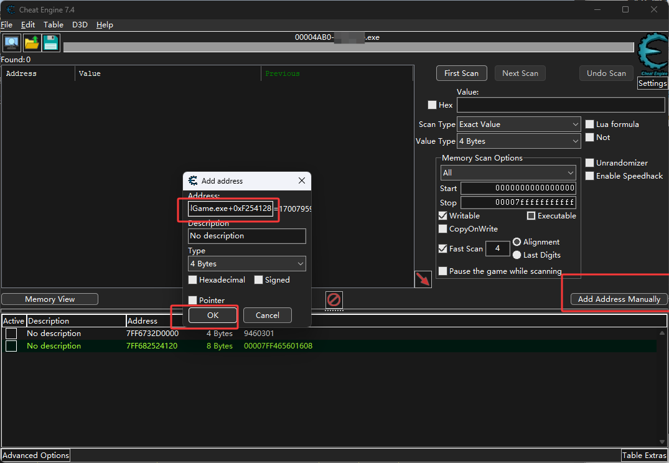This screenshot has height=463, width=669.
Task: Click the Active column header in address list
Action: pos(14,321)
